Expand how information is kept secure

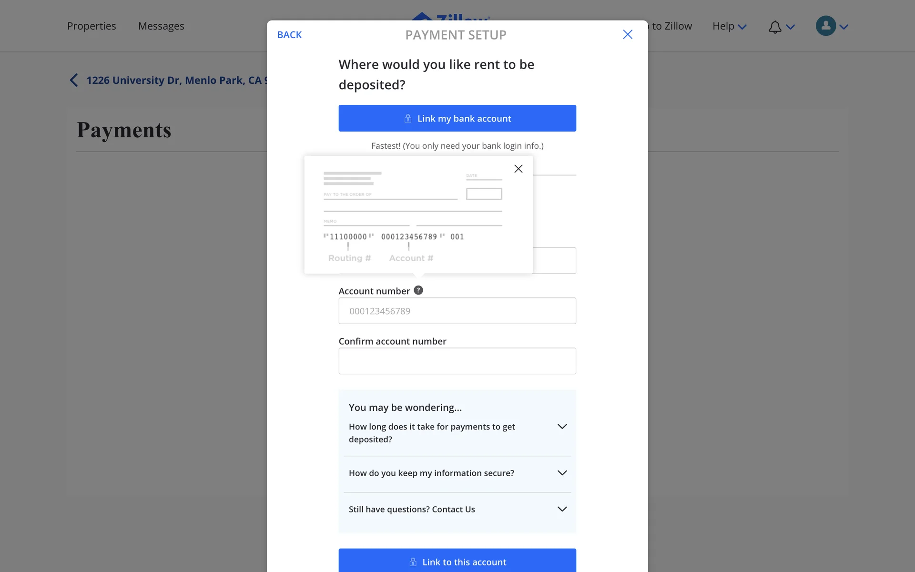tap(562, 473)
